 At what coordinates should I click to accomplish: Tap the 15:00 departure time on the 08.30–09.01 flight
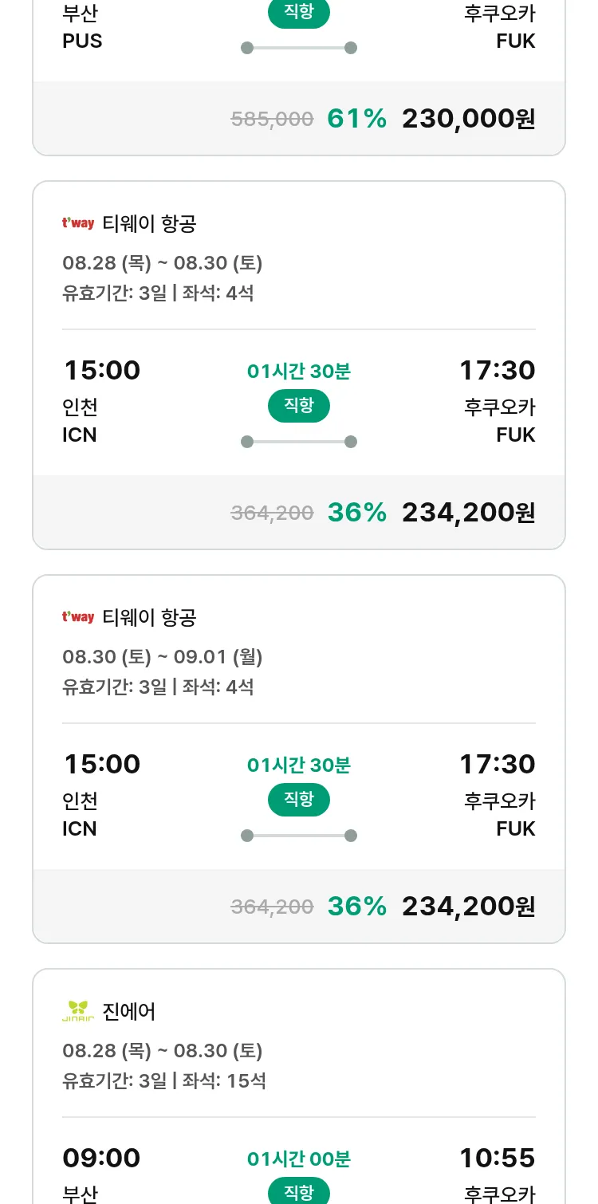(102, 764)
